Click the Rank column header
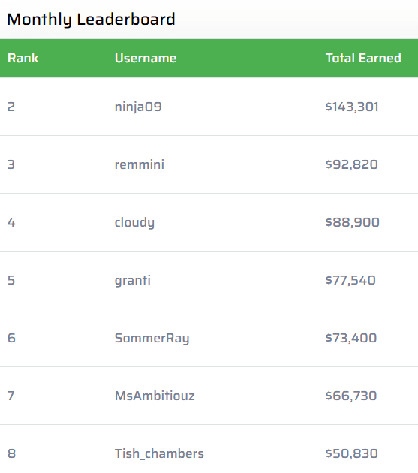 23,58
